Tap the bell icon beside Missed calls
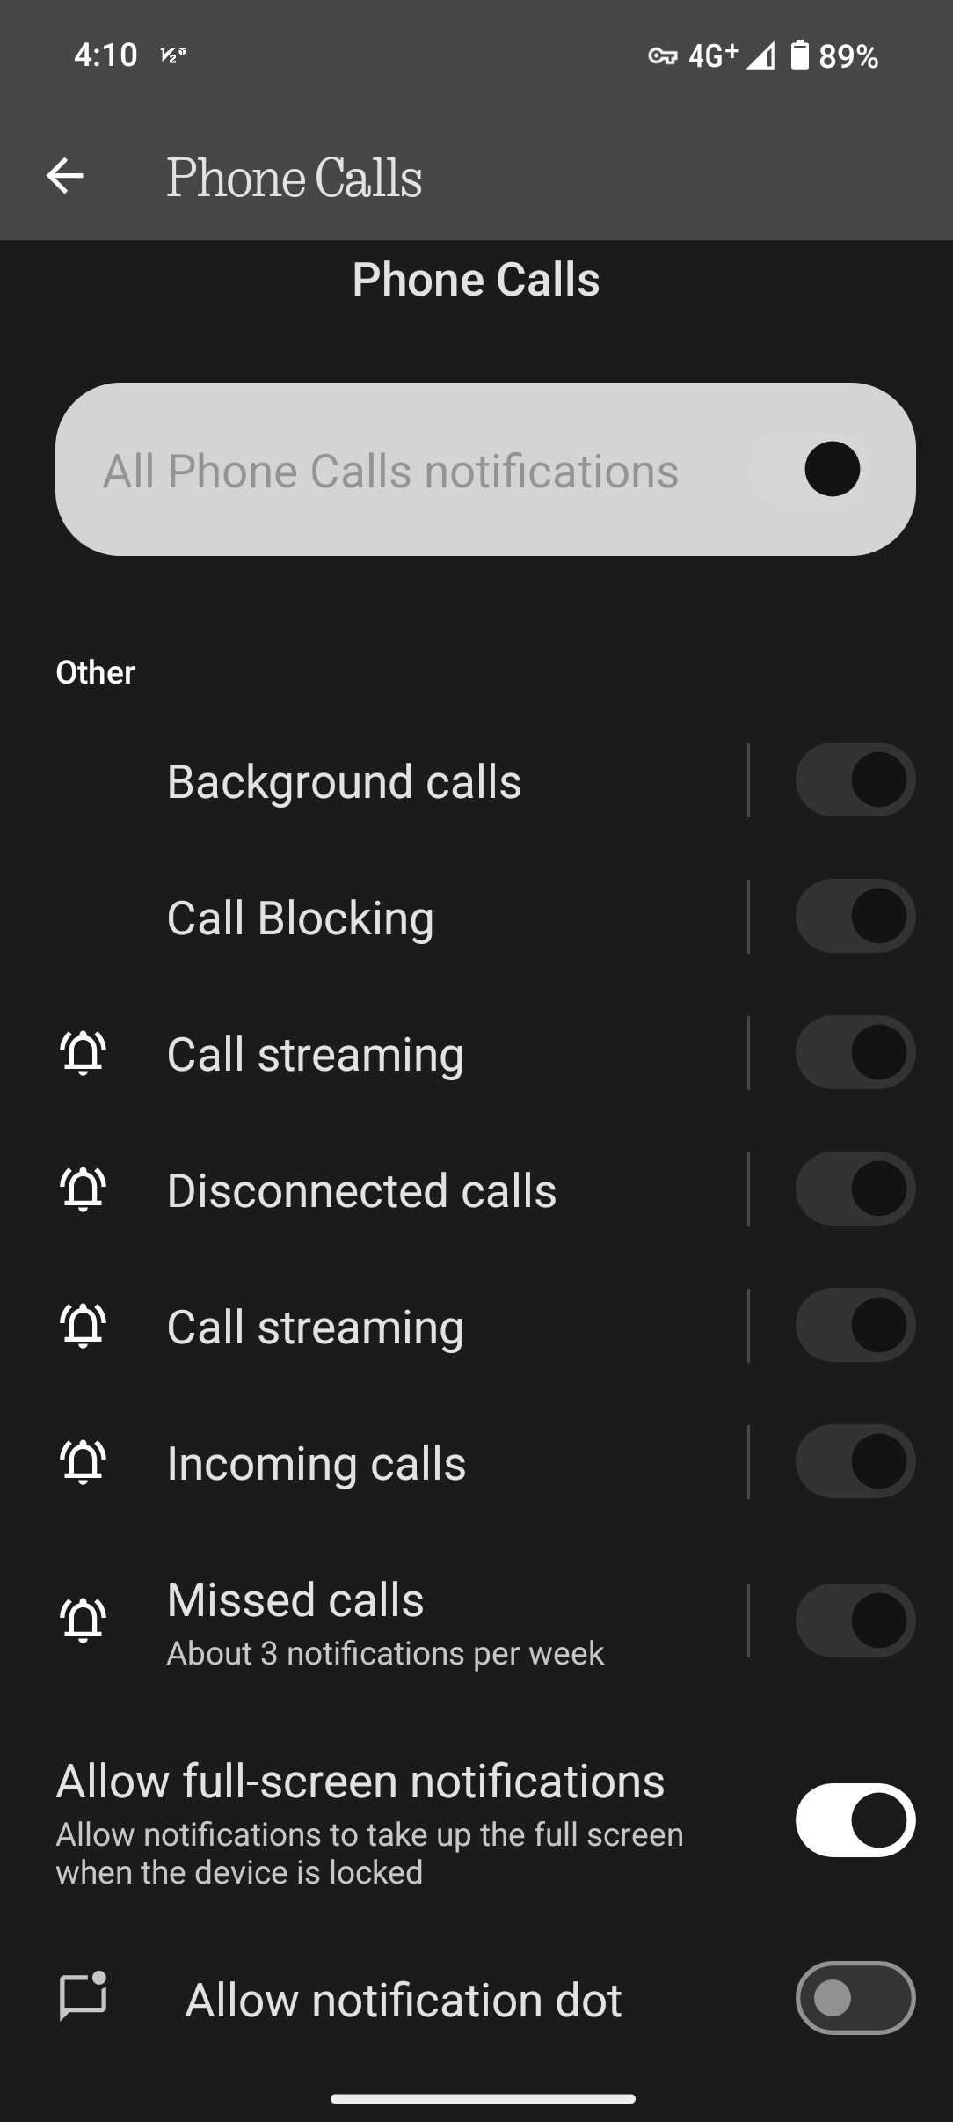953x2122 pixels. tap(84, 1620)
